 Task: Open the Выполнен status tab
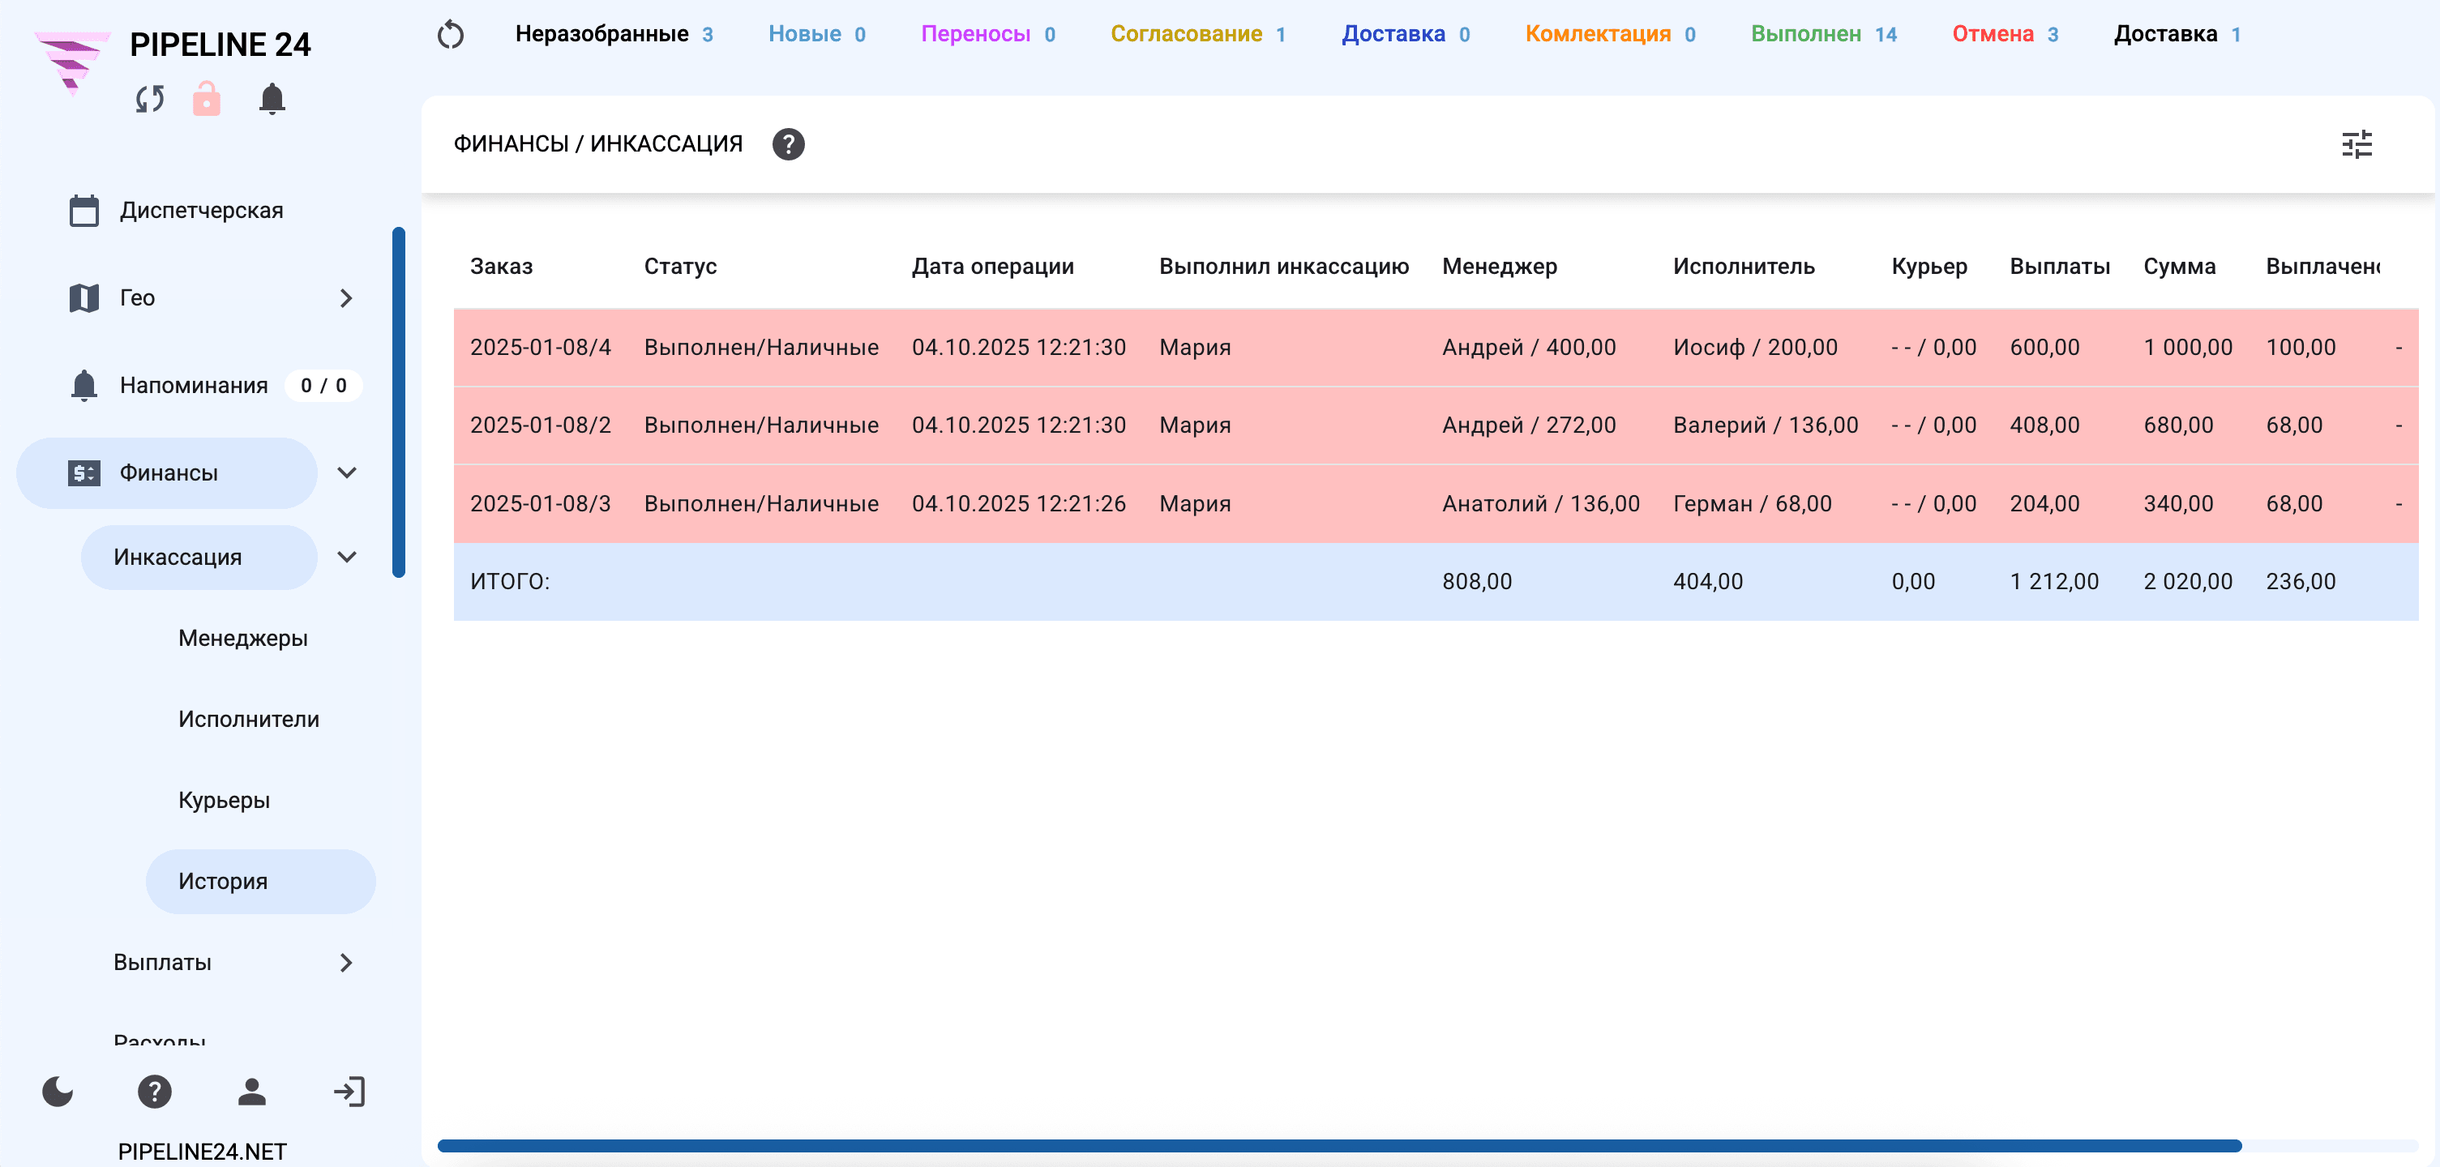pos(1823,34)
